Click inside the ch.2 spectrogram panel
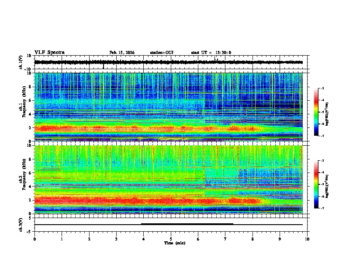Screen dimensions: 346x268 tap(169, 180)
